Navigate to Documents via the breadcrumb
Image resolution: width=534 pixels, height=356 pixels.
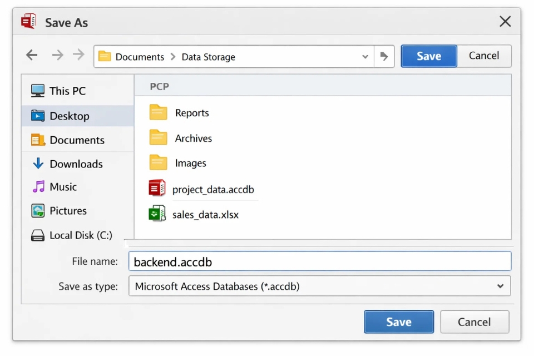141,56
